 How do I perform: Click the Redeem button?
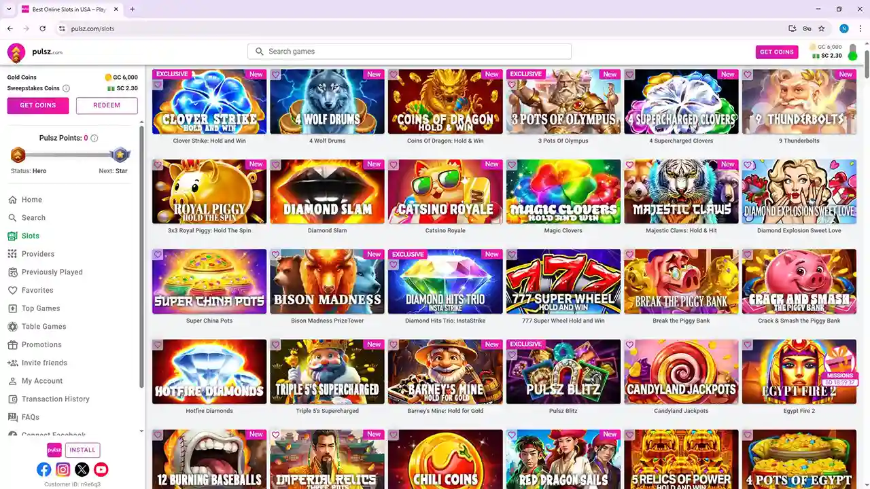107,105
